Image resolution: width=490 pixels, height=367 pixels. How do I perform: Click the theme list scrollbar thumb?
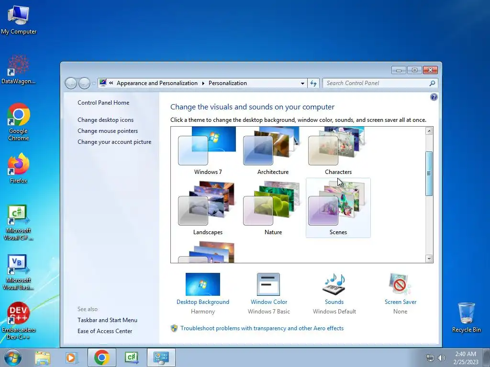pyautogui.click(x=429, y=173)
